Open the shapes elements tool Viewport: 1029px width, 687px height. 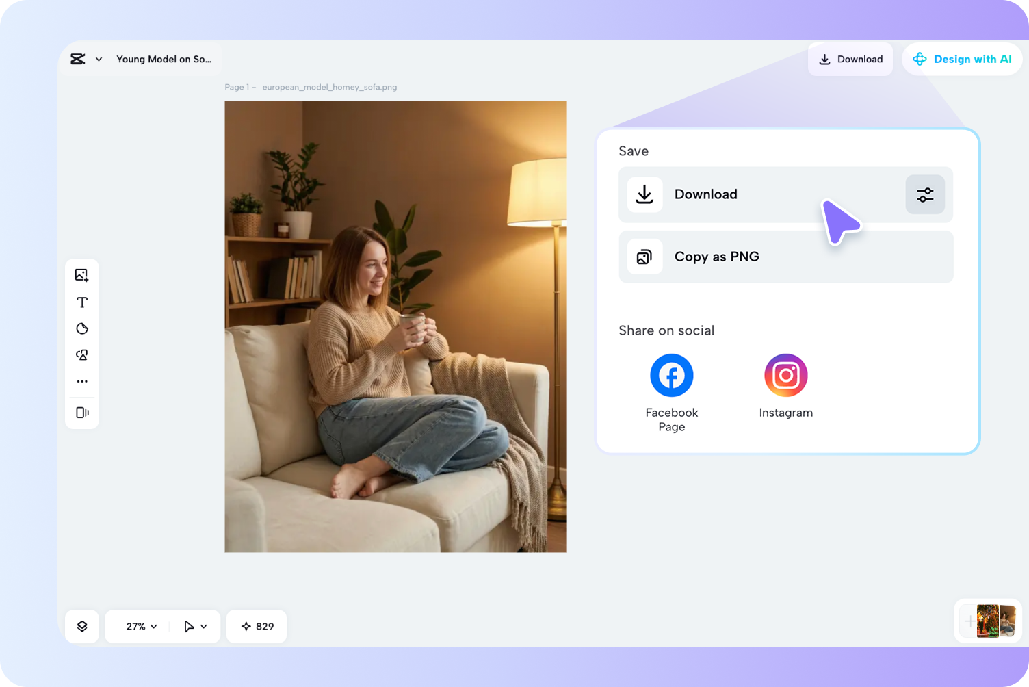pyautogui.click(x=82, y=355)
